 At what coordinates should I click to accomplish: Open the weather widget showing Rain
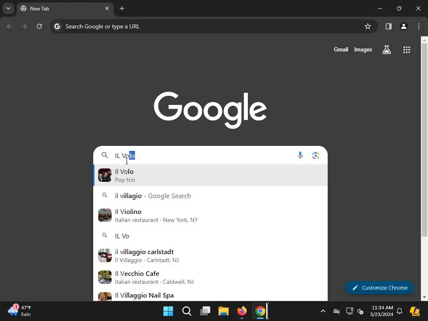coord(20,311)
